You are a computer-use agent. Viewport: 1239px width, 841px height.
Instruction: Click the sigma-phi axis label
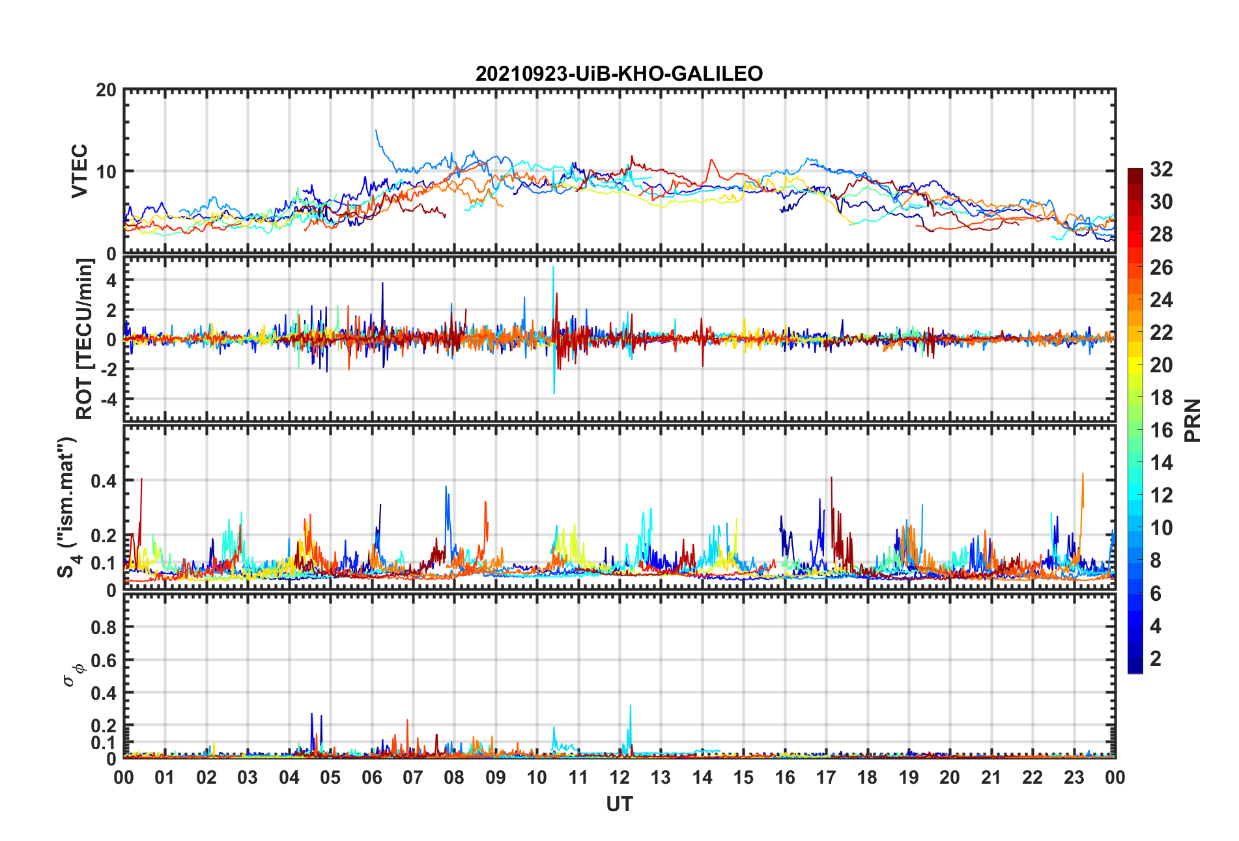pos(72,674)
